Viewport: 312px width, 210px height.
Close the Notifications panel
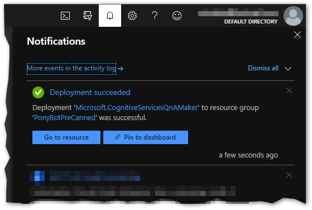pyautogui.click(x=297, y=35)
